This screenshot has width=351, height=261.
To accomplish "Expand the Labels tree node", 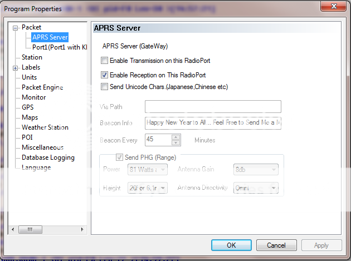I will pos(16,68).
